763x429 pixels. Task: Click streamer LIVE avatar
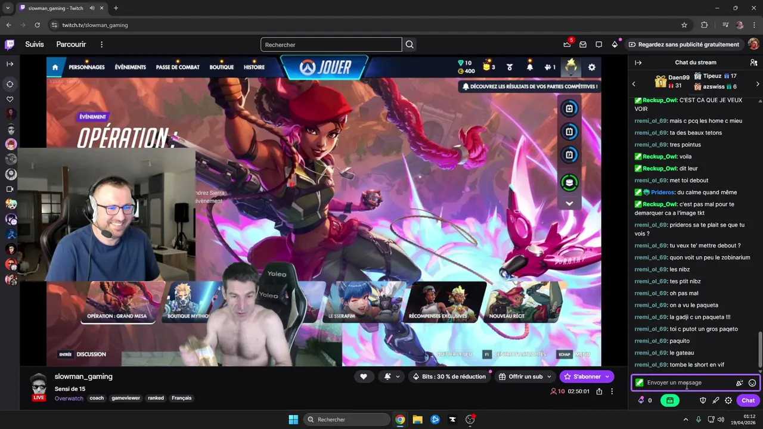pos(39,387)
